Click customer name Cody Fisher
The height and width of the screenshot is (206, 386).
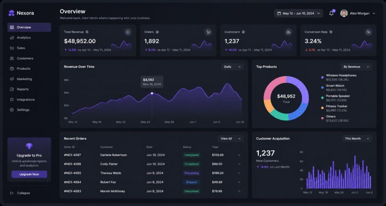109,164
